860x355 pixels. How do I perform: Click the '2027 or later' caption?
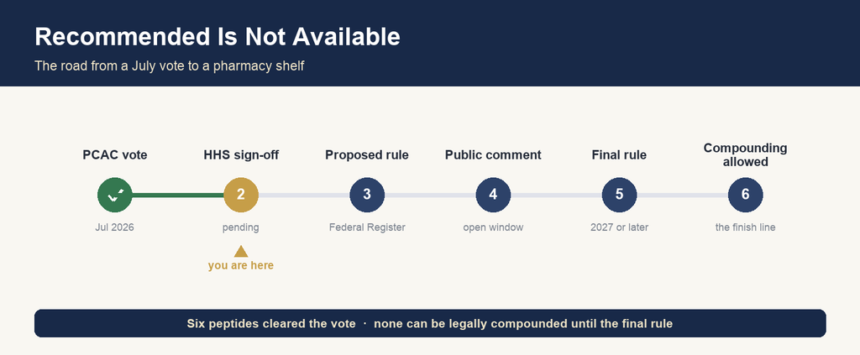[619, 227]
